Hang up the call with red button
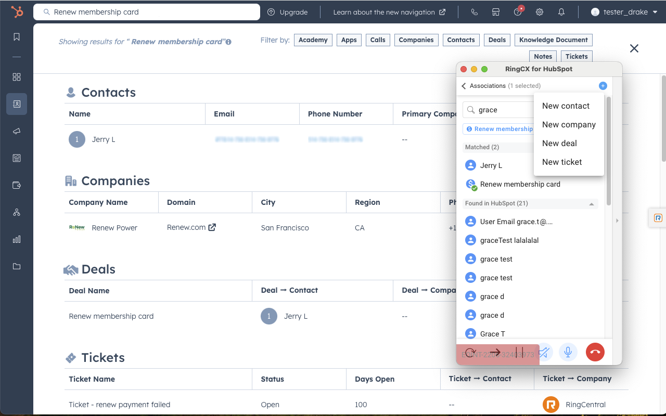The image size is (666, 416). click(595, 352)
